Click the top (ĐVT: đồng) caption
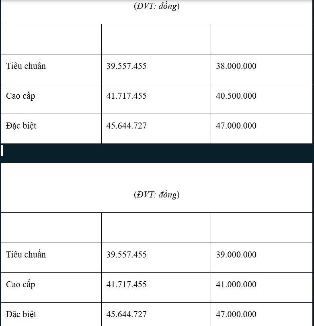The width and height of the screenshot is (314, 326). coord(156,6)
